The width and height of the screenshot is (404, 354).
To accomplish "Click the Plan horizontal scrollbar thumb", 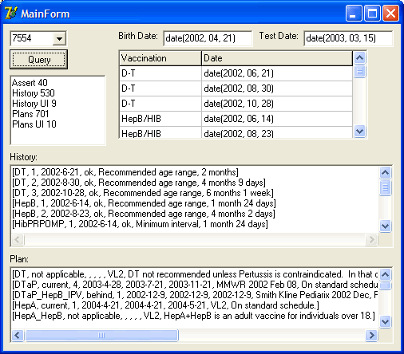I will click(x=101, y=335).
